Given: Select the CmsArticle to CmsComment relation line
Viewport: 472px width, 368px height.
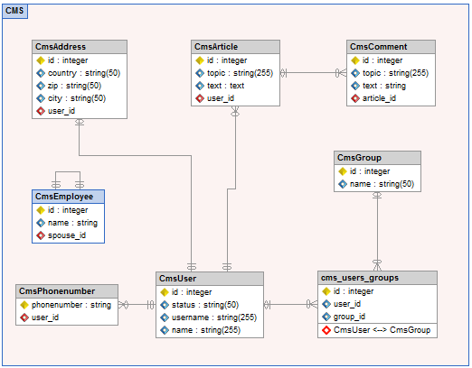Looking at the screenshot, I should pos(313,73).
